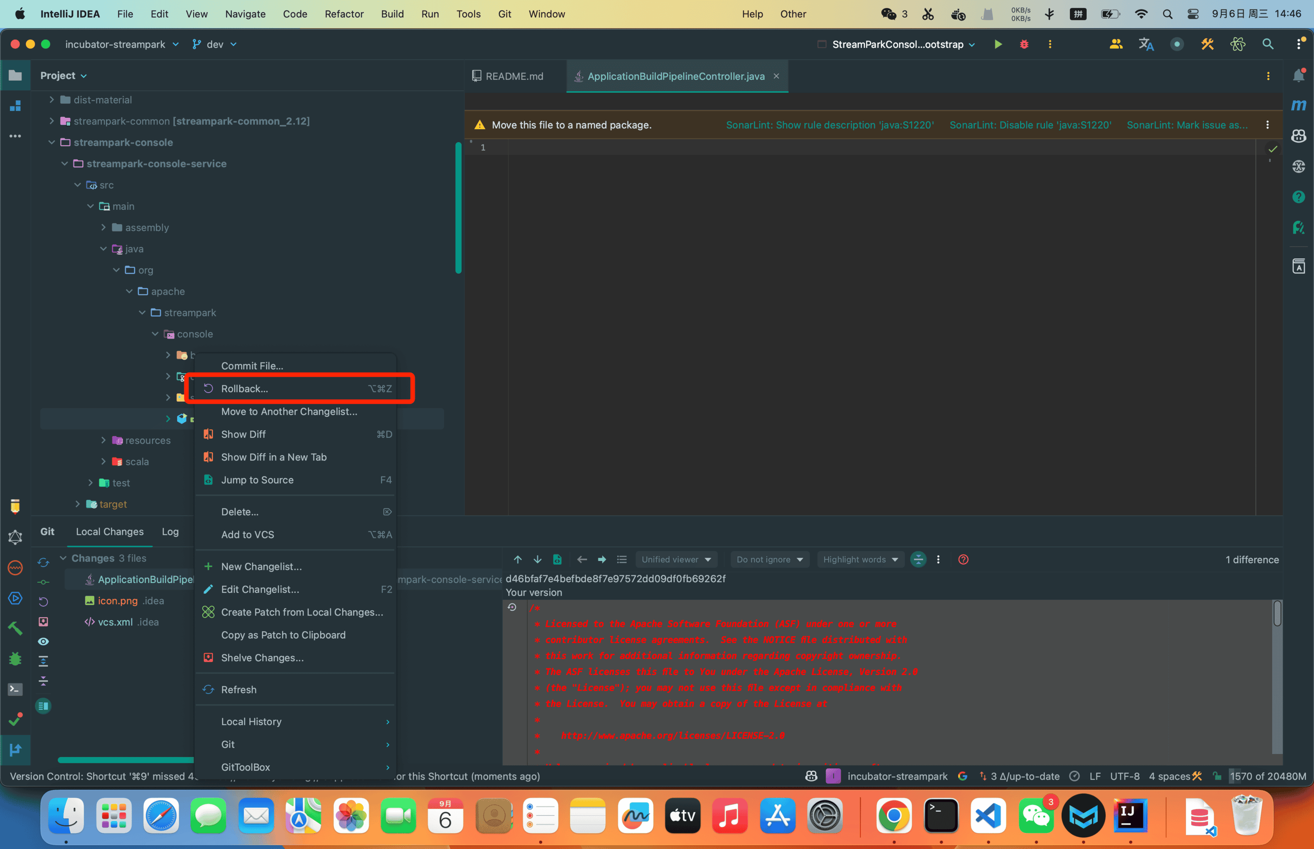Switch to the README.md tab
Viewport: 1314px width, 849px height.
tap(514, 76)
